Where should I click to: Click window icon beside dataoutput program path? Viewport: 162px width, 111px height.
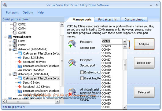(x=20, y=78)
